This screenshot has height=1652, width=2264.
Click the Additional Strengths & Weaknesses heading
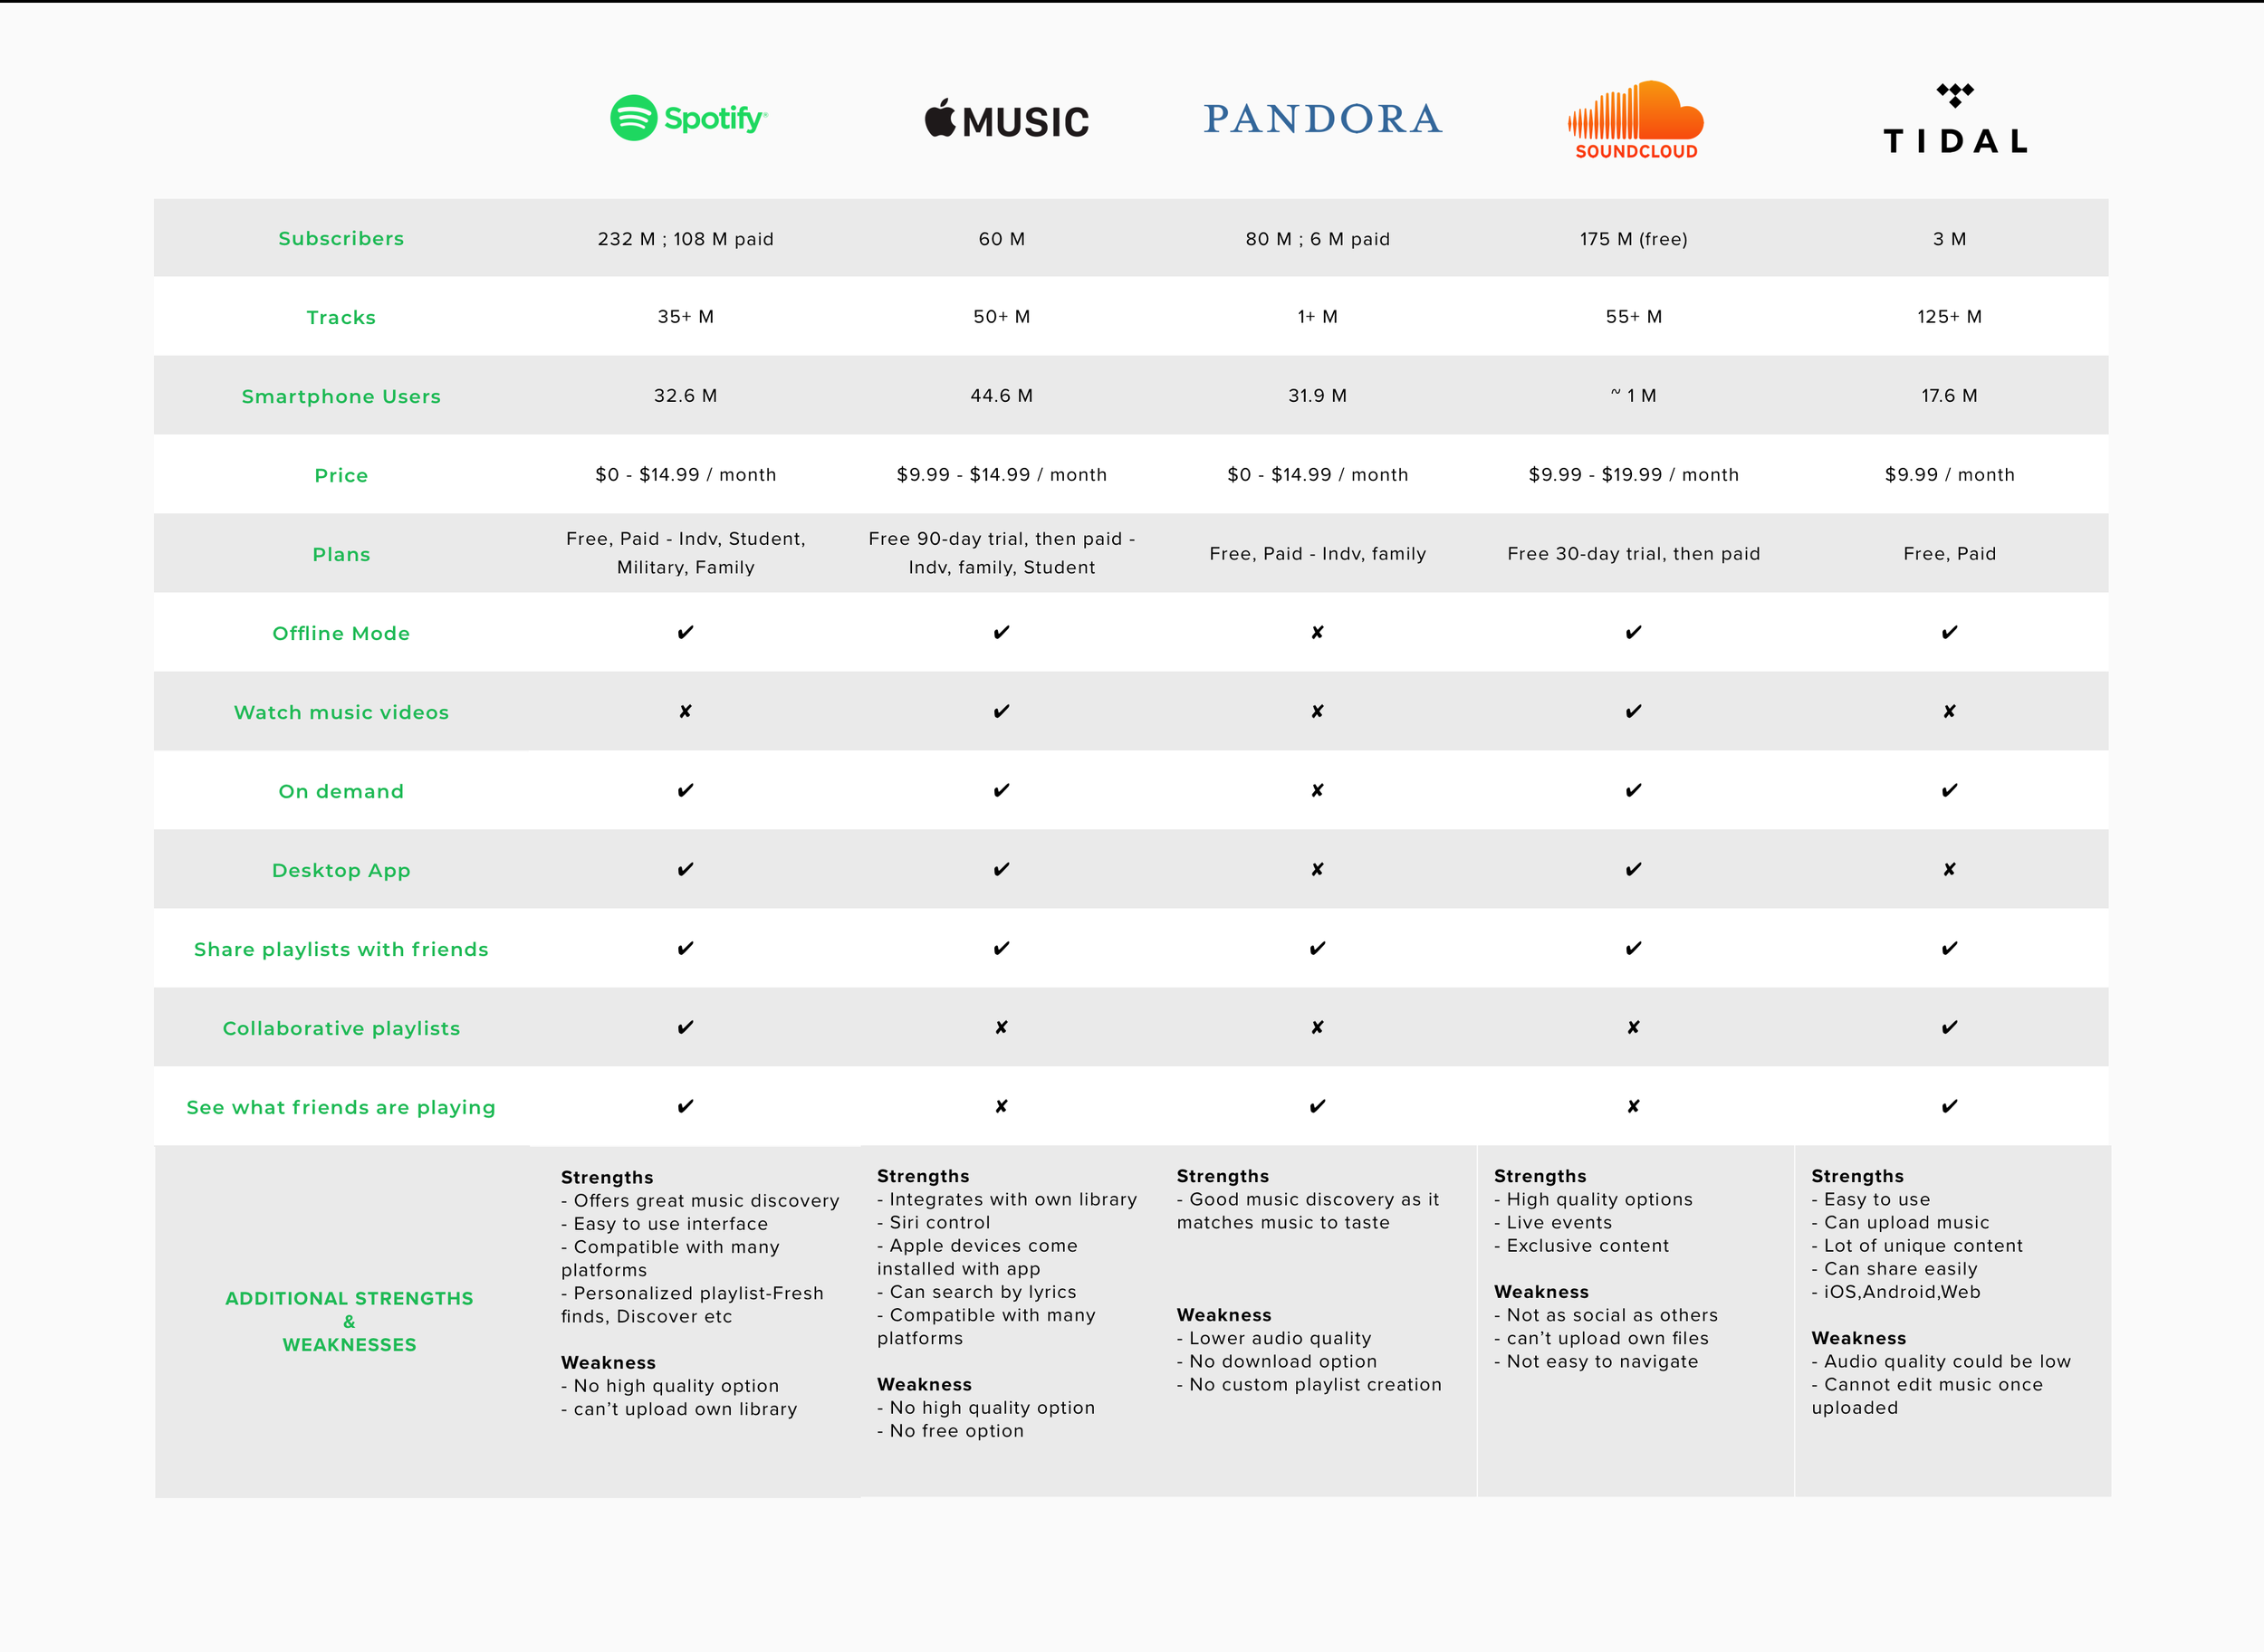[x=350, y=1321]
